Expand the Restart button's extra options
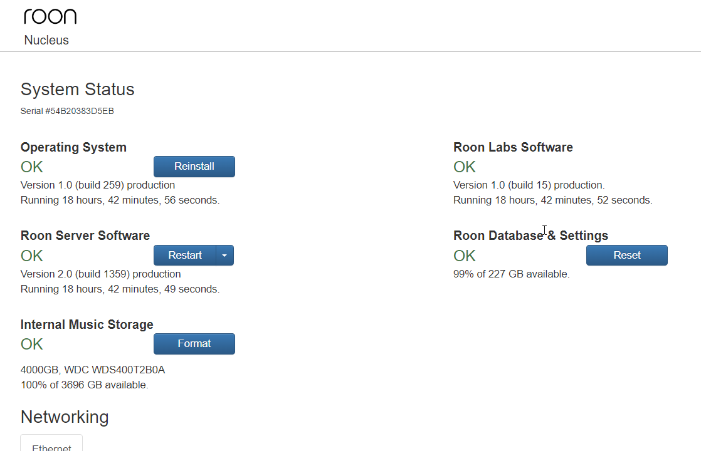The width and height of the screenshot is (701, 451). click(x=224, y=255)
